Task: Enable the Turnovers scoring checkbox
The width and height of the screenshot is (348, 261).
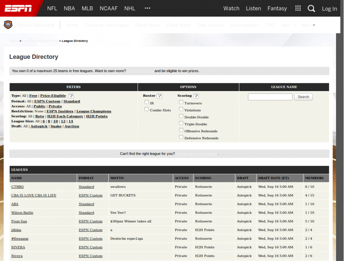Action: [181, 102]
